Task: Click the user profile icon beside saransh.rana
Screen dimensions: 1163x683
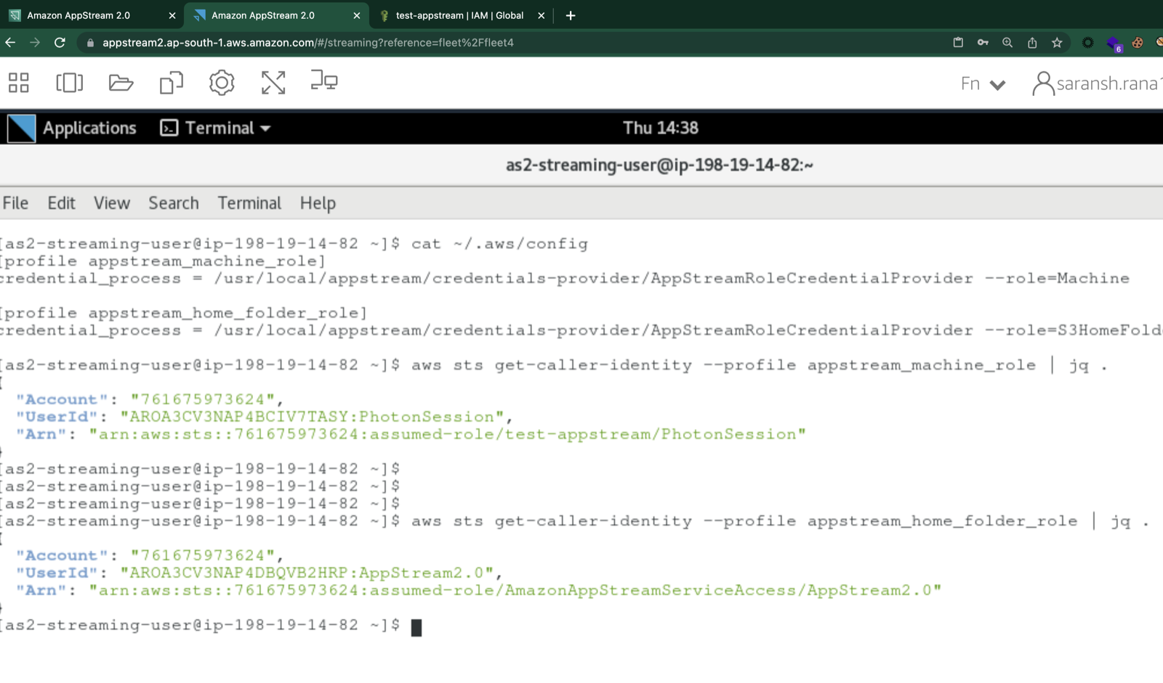Action: (1043, 83)
